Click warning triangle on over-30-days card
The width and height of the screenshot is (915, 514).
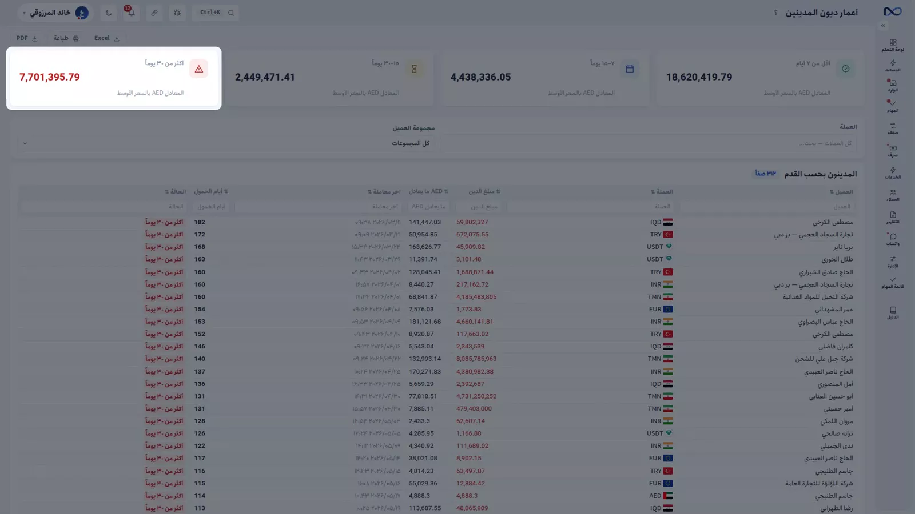[199, 69]
